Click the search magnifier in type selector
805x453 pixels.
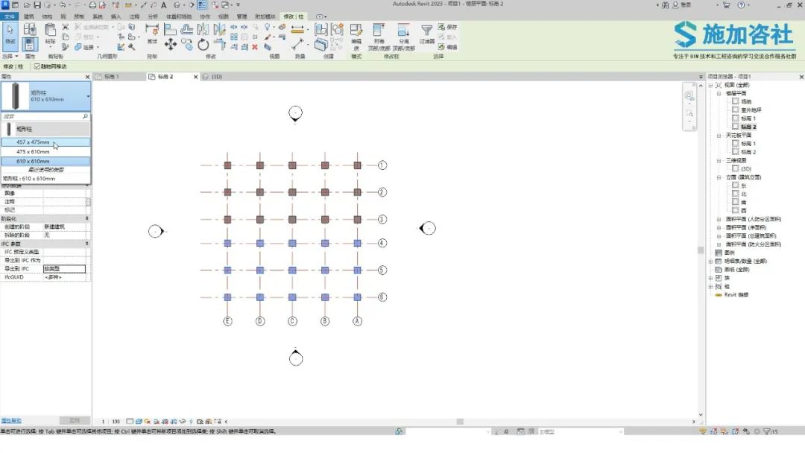tap(85, 117)
